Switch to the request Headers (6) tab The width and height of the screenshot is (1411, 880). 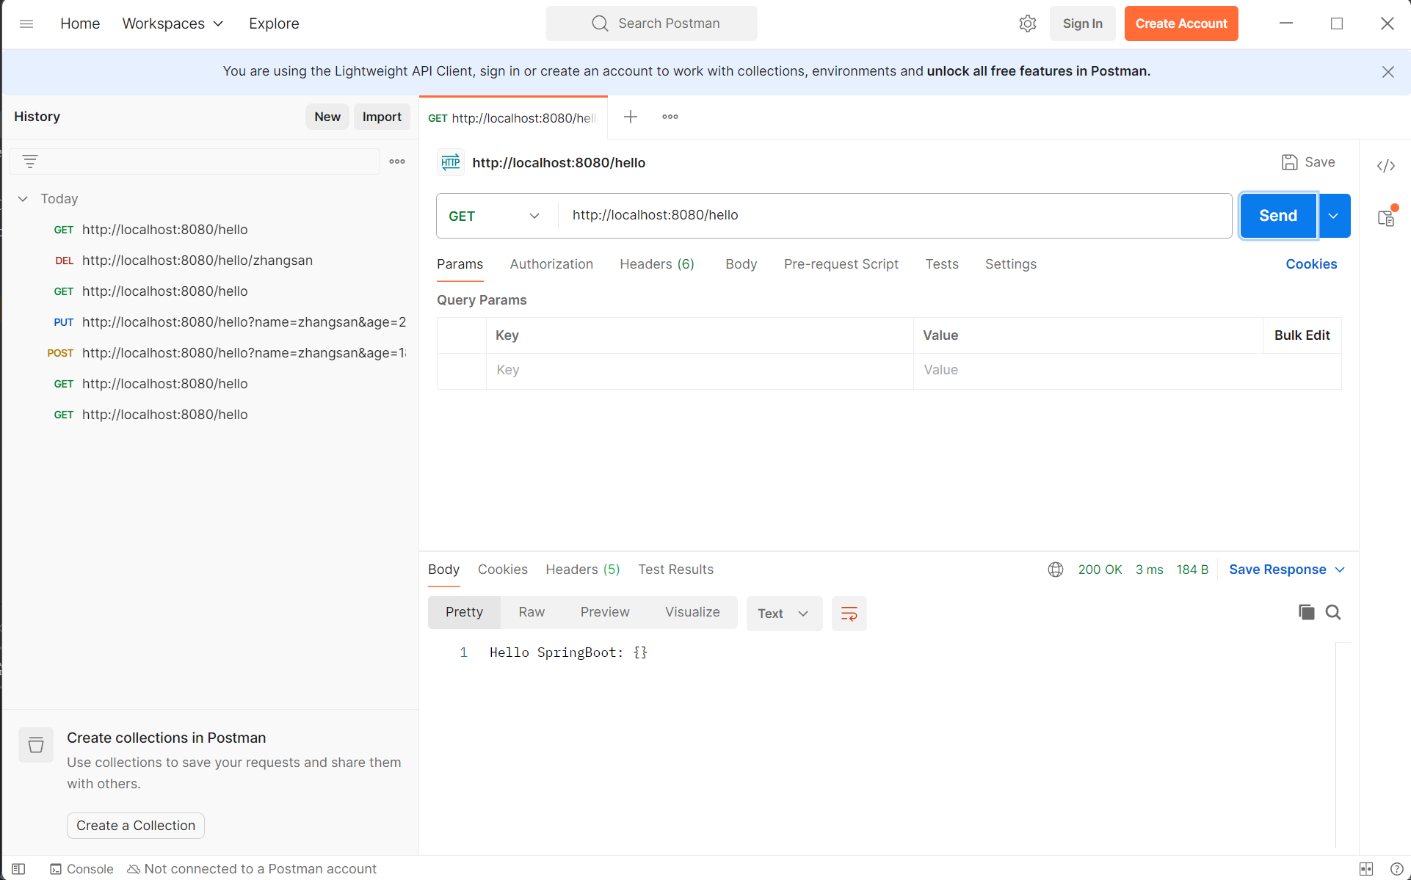pyautogui.click(x=657, y=264)
